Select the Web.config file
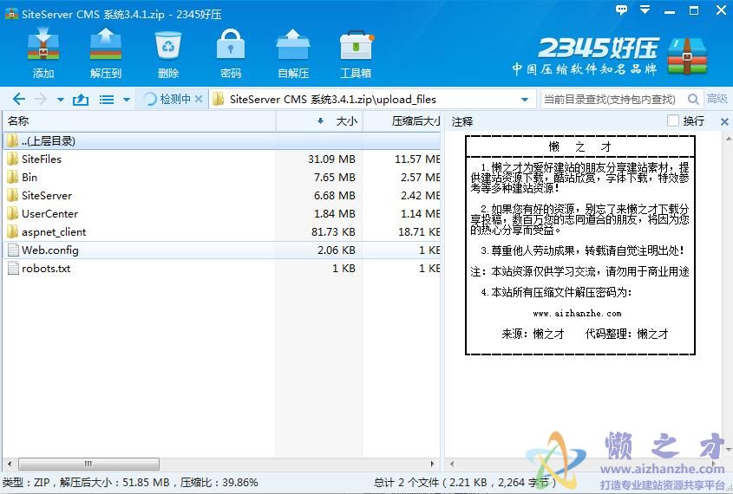733x494 pixels. 221,250
